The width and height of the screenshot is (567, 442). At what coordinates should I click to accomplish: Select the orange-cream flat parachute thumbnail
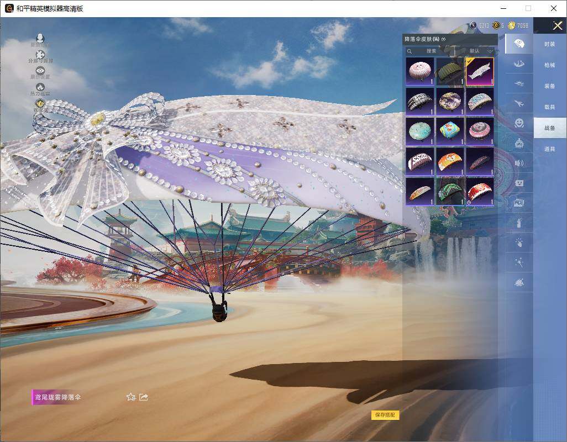420,192
